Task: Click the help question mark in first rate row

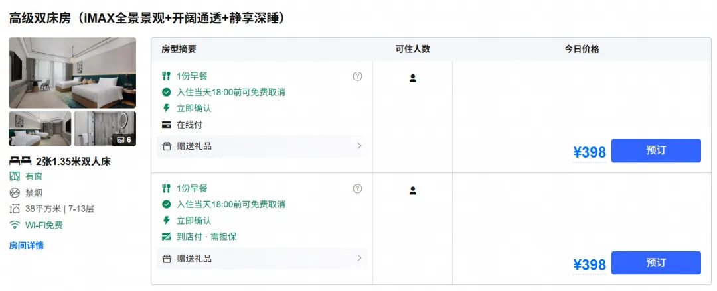Action: click(x=358, y=76)
